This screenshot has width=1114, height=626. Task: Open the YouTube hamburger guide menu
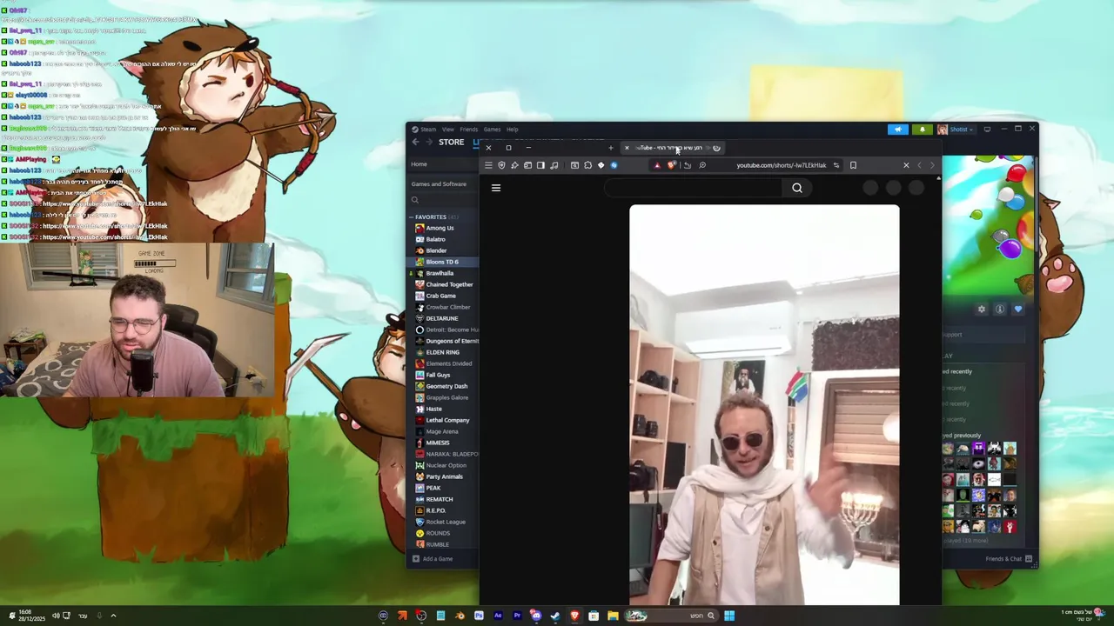496,188
